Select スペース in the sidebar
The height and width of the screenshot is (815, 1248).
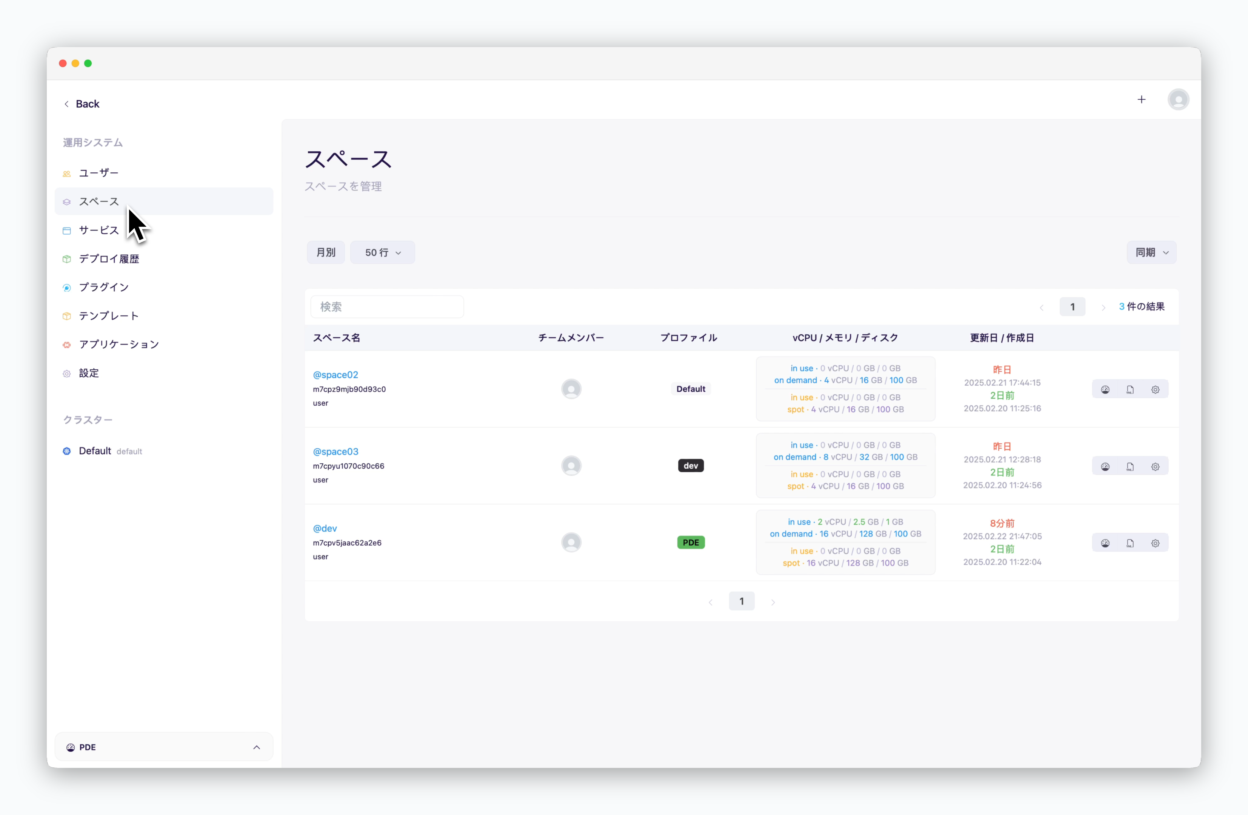tap(164, 202)
